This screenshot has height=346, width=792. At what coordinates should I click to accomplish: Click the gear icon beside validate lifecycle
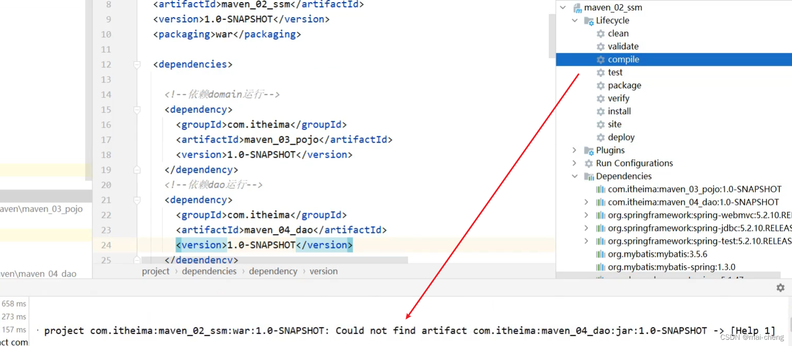tap(601, 47)
